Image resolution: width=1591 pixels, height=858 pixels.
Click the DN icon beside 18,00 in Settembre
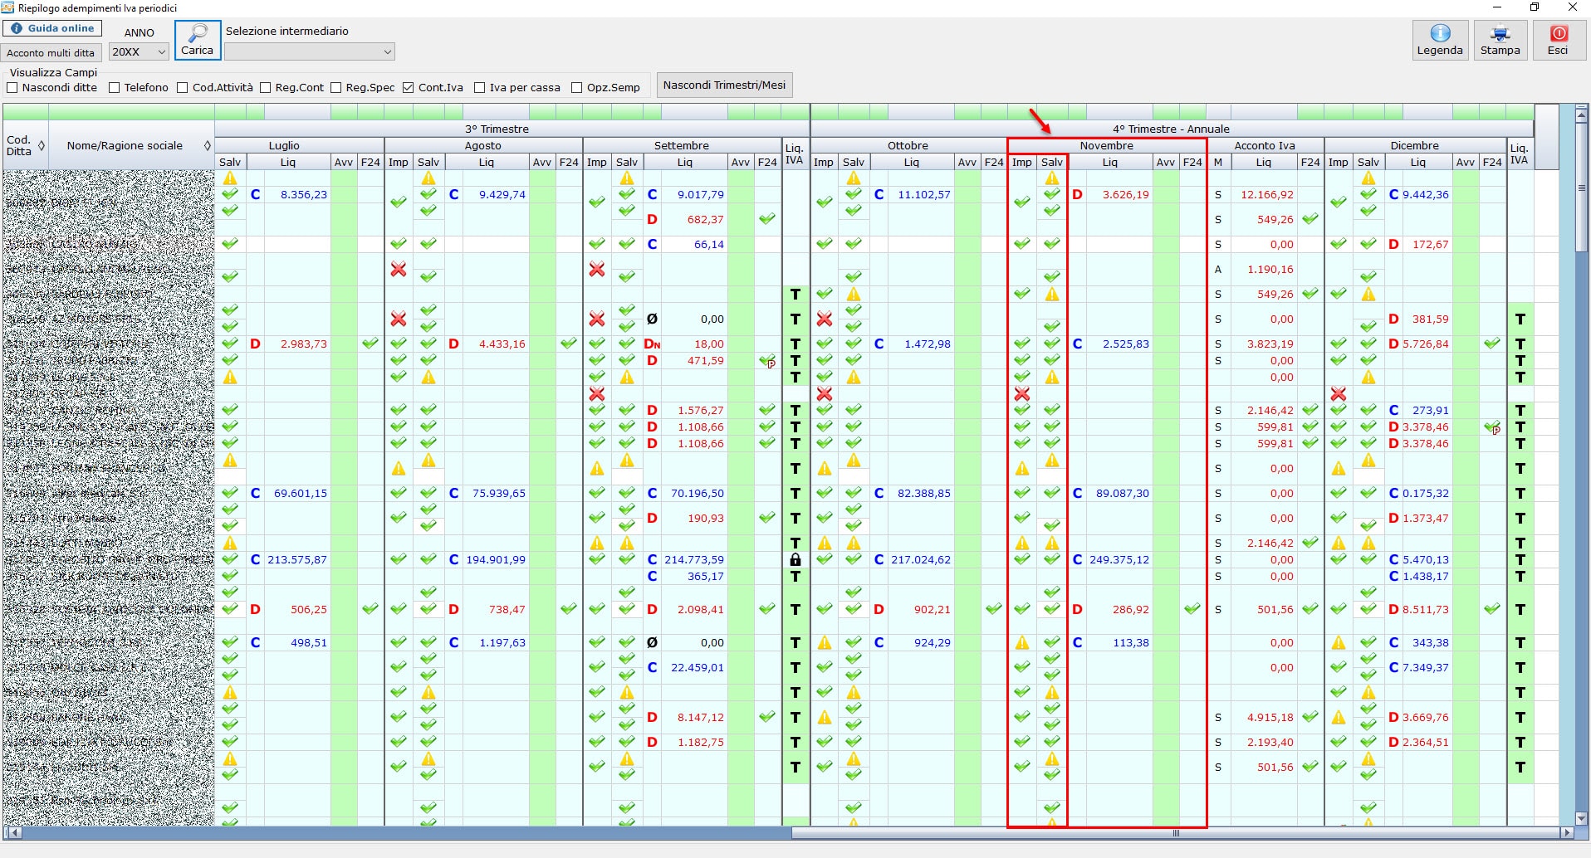point(652,344)
